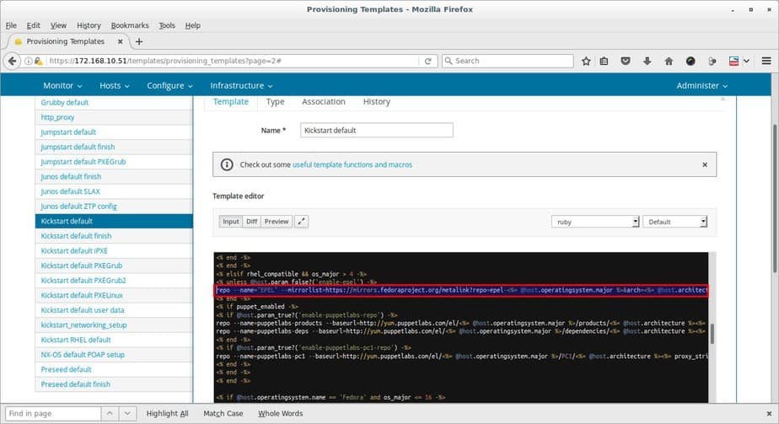The width and height of the screenshot is (779, 424).
Task: Open the Help menu
Action: click(x=193, y=25)
